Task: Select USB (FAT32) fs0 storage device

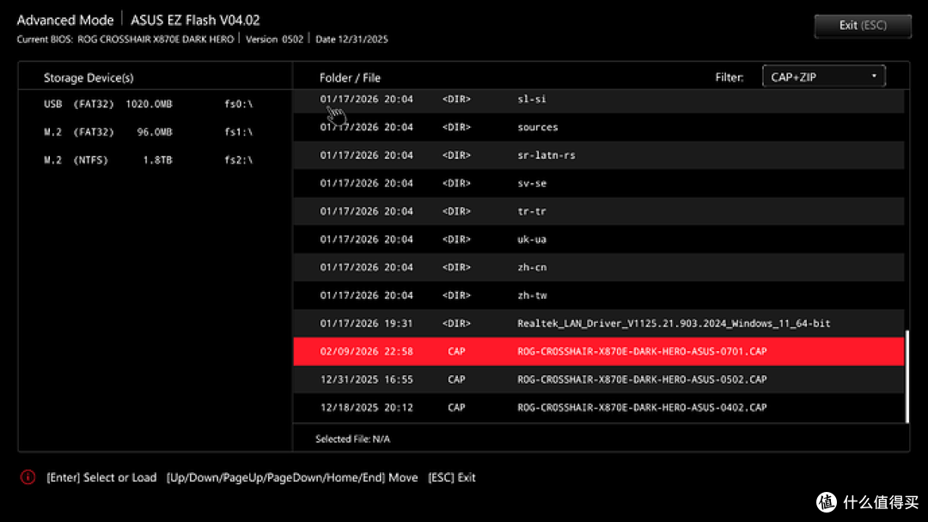Action: [x=148, y=104]
